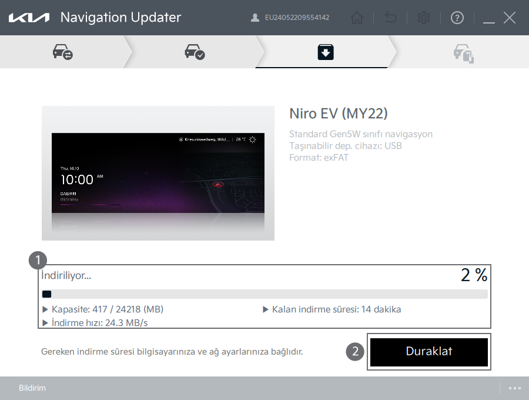Image resolution: width=529 pixels, height=400 pixels.
Task: Pause download with Duraklat button
Action: [429, 352]
